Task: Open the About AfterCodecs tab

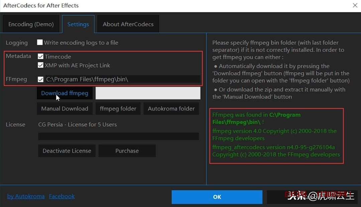Action: (x=128, y=24)
